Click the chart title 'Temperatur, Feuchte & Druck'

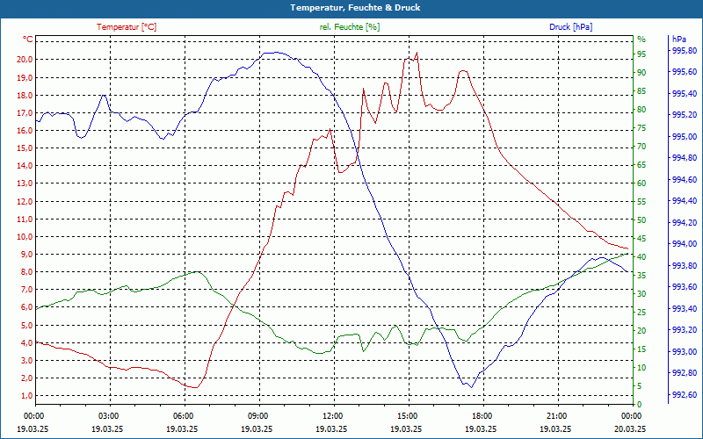click(355, 8)
